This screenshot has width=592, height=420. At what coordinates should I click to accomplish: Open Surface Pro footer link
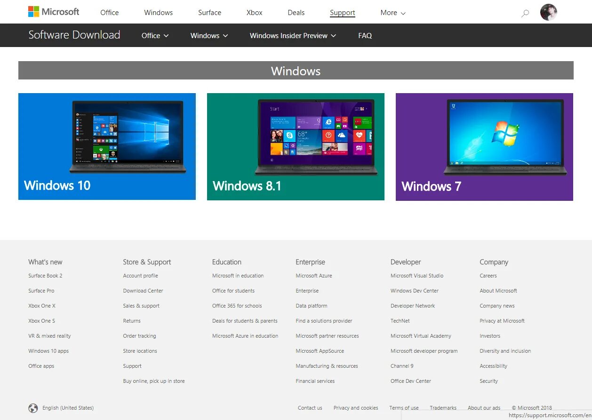tap(41, 291)
